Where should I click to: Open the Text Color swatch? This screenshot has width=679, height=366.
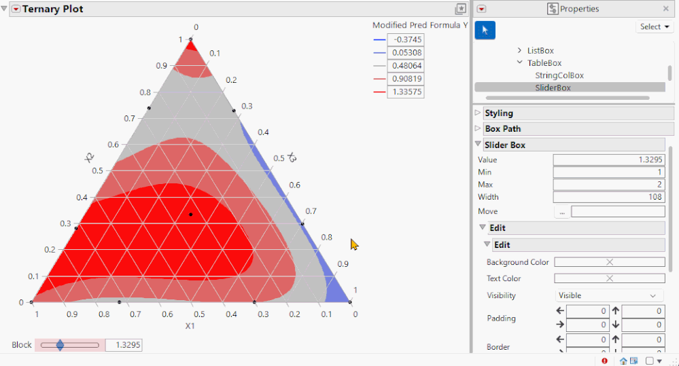(x=609, y=278)
